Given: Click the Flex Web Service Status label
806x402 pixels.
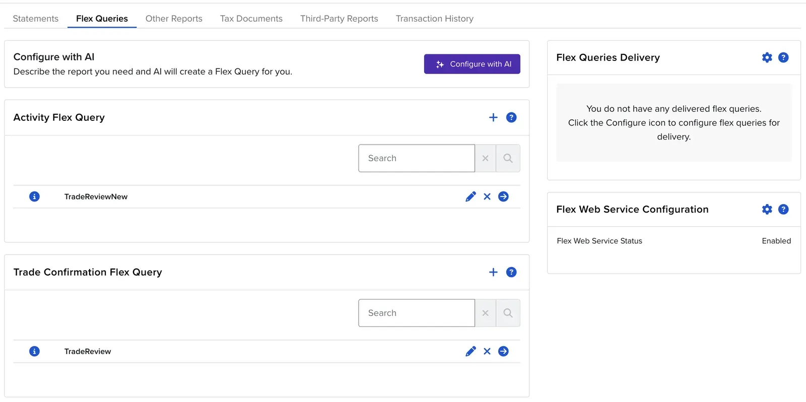Looking at the screenshot, I should 599,241.
